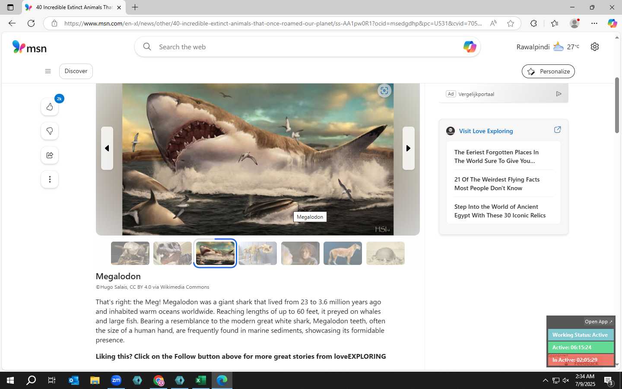Close the 40 Incredible Extinct Animals tab

tap(119, 7)
